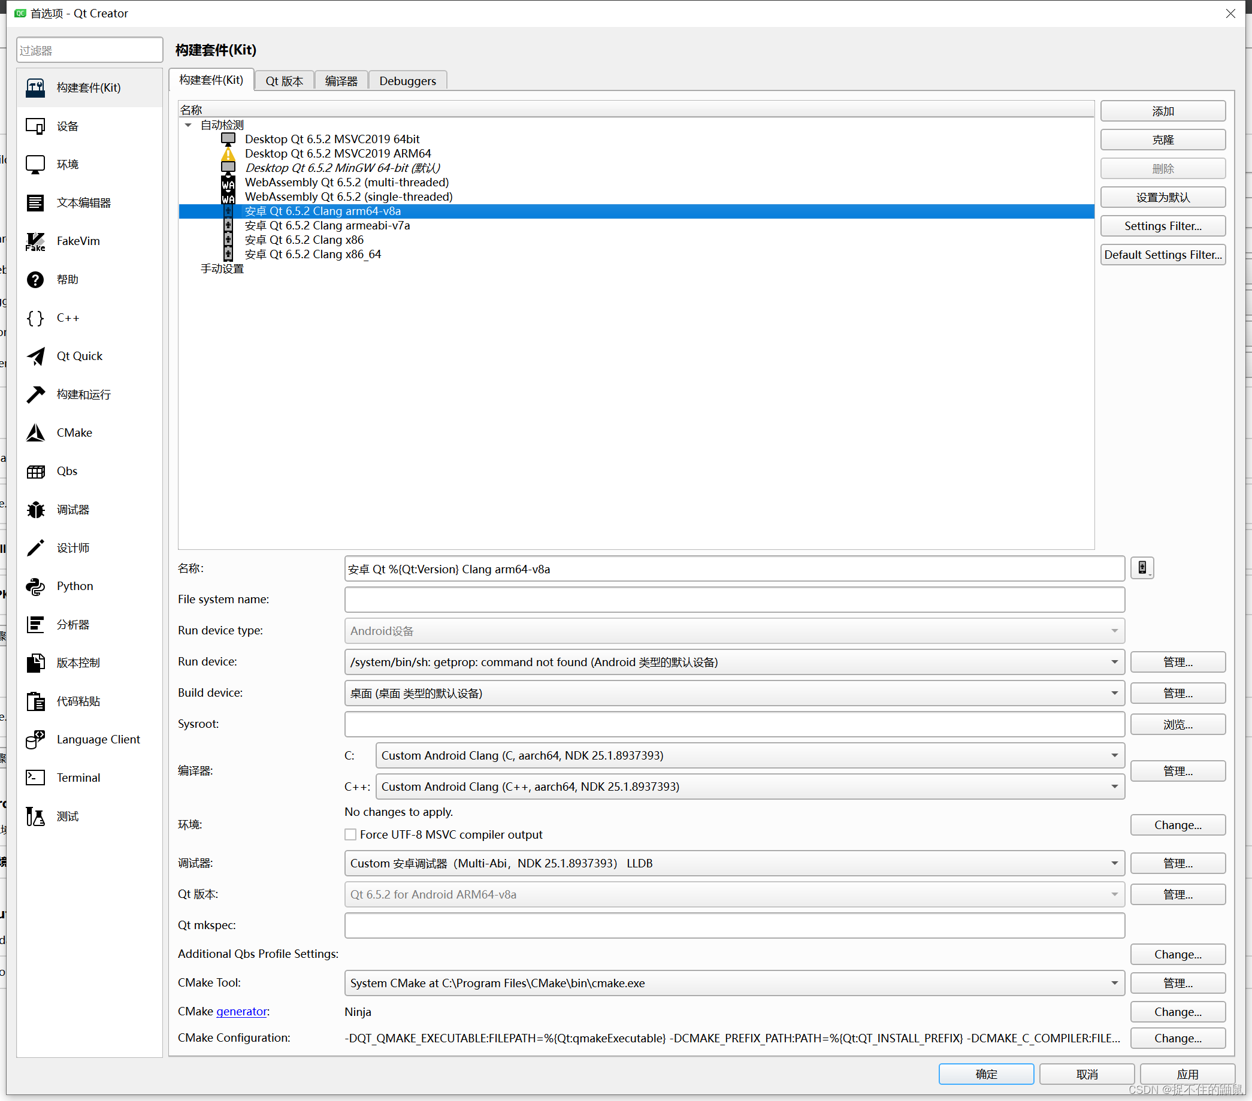The height and width of the screenshot is (1101, 1252).
Task: Select the Terminal category icon
Action: coord(35,778)
